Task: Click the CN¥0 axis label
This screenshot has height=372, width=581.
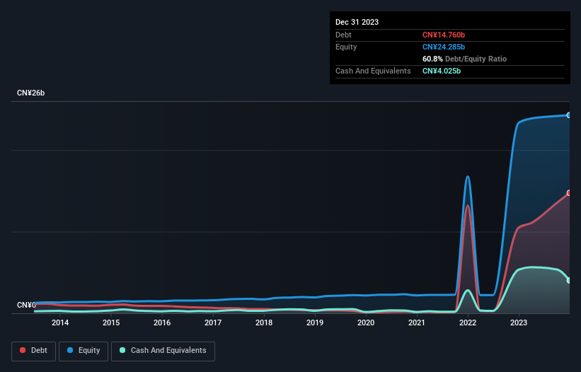Action: point(26,305)
